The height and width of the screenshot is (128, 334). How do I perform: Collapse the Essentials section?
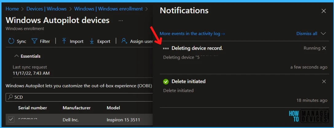pyautogui.click(x=17, y=56)
